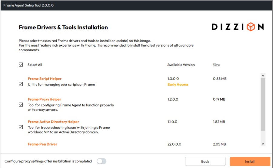
Task: Uncheck Frame Active Directory Helper checkbox
Action: click(21, 127)
